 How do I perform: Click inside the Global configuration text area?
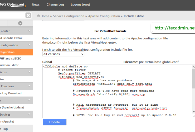[116, 100]
